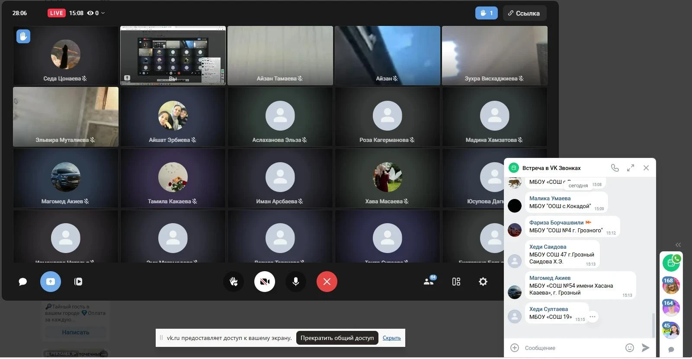The width and height of the screenshot is (692, 359).
Task: Open sidebar chat with 45 badge
Action: (x=671, y=330)
